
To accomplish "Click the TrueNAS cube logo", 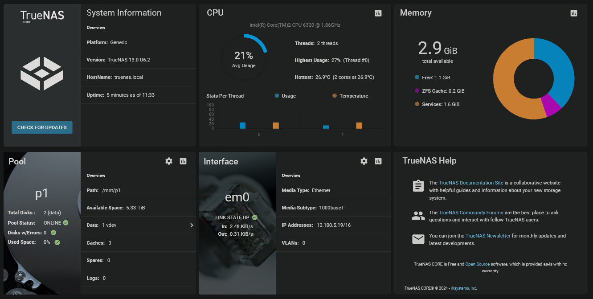I will pyautogui.click(x=42, y=74).
